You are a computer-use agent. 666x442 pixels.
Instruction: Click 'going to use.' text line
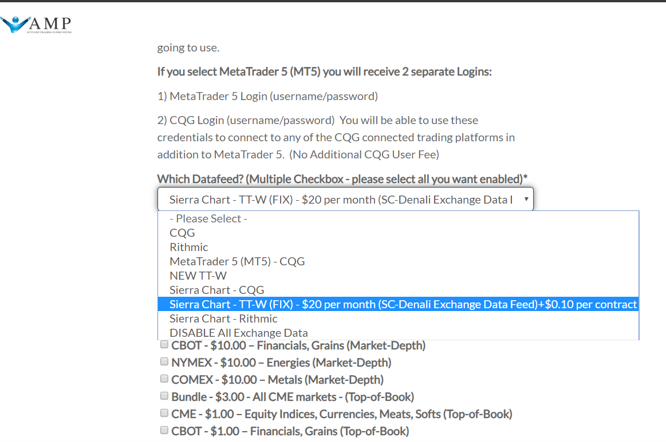click(x=188, y=47)
